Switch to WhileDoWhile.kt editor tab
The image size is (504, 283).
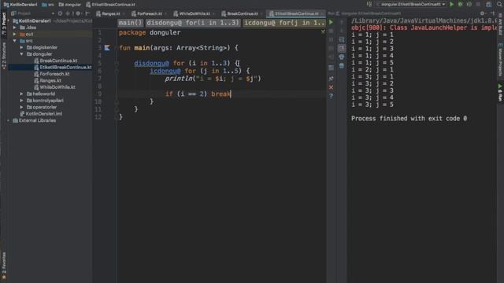click(x=195, y=13)
